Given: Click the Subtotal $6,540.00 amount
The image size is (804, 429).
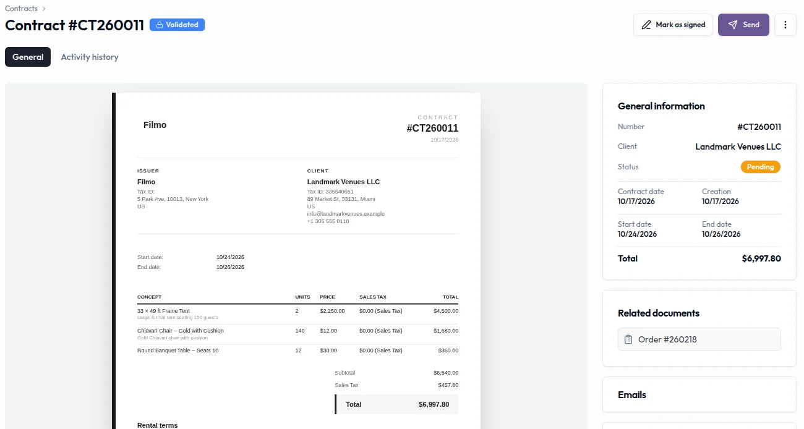Looking at the screenshot, I should (446, 373).
